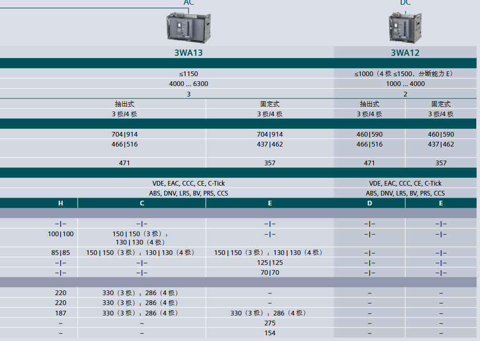The height and width of the screenshot is (341, 480).
Task: Select the H breaking capacity column header
Action: pos(60,203)
